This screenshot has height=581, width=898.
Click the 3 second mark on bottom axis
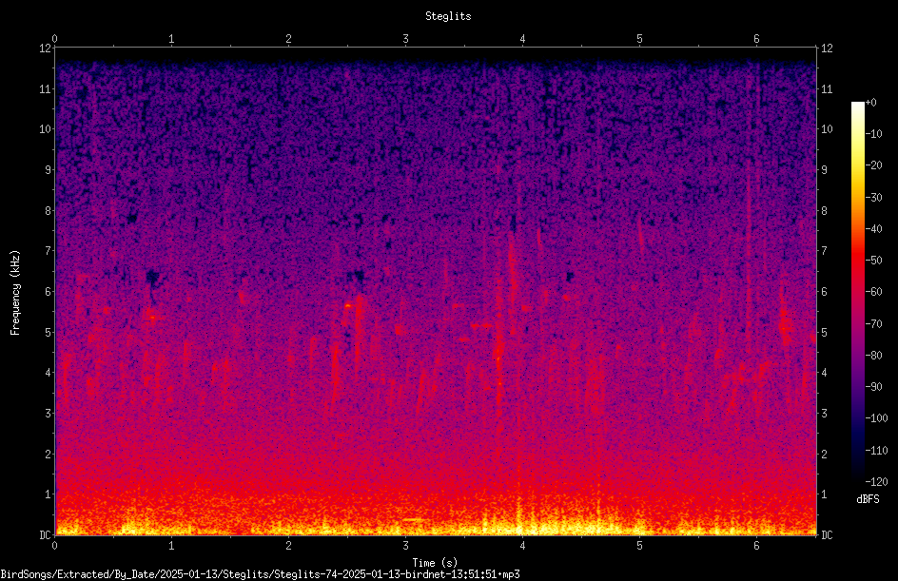click(405, 546)
